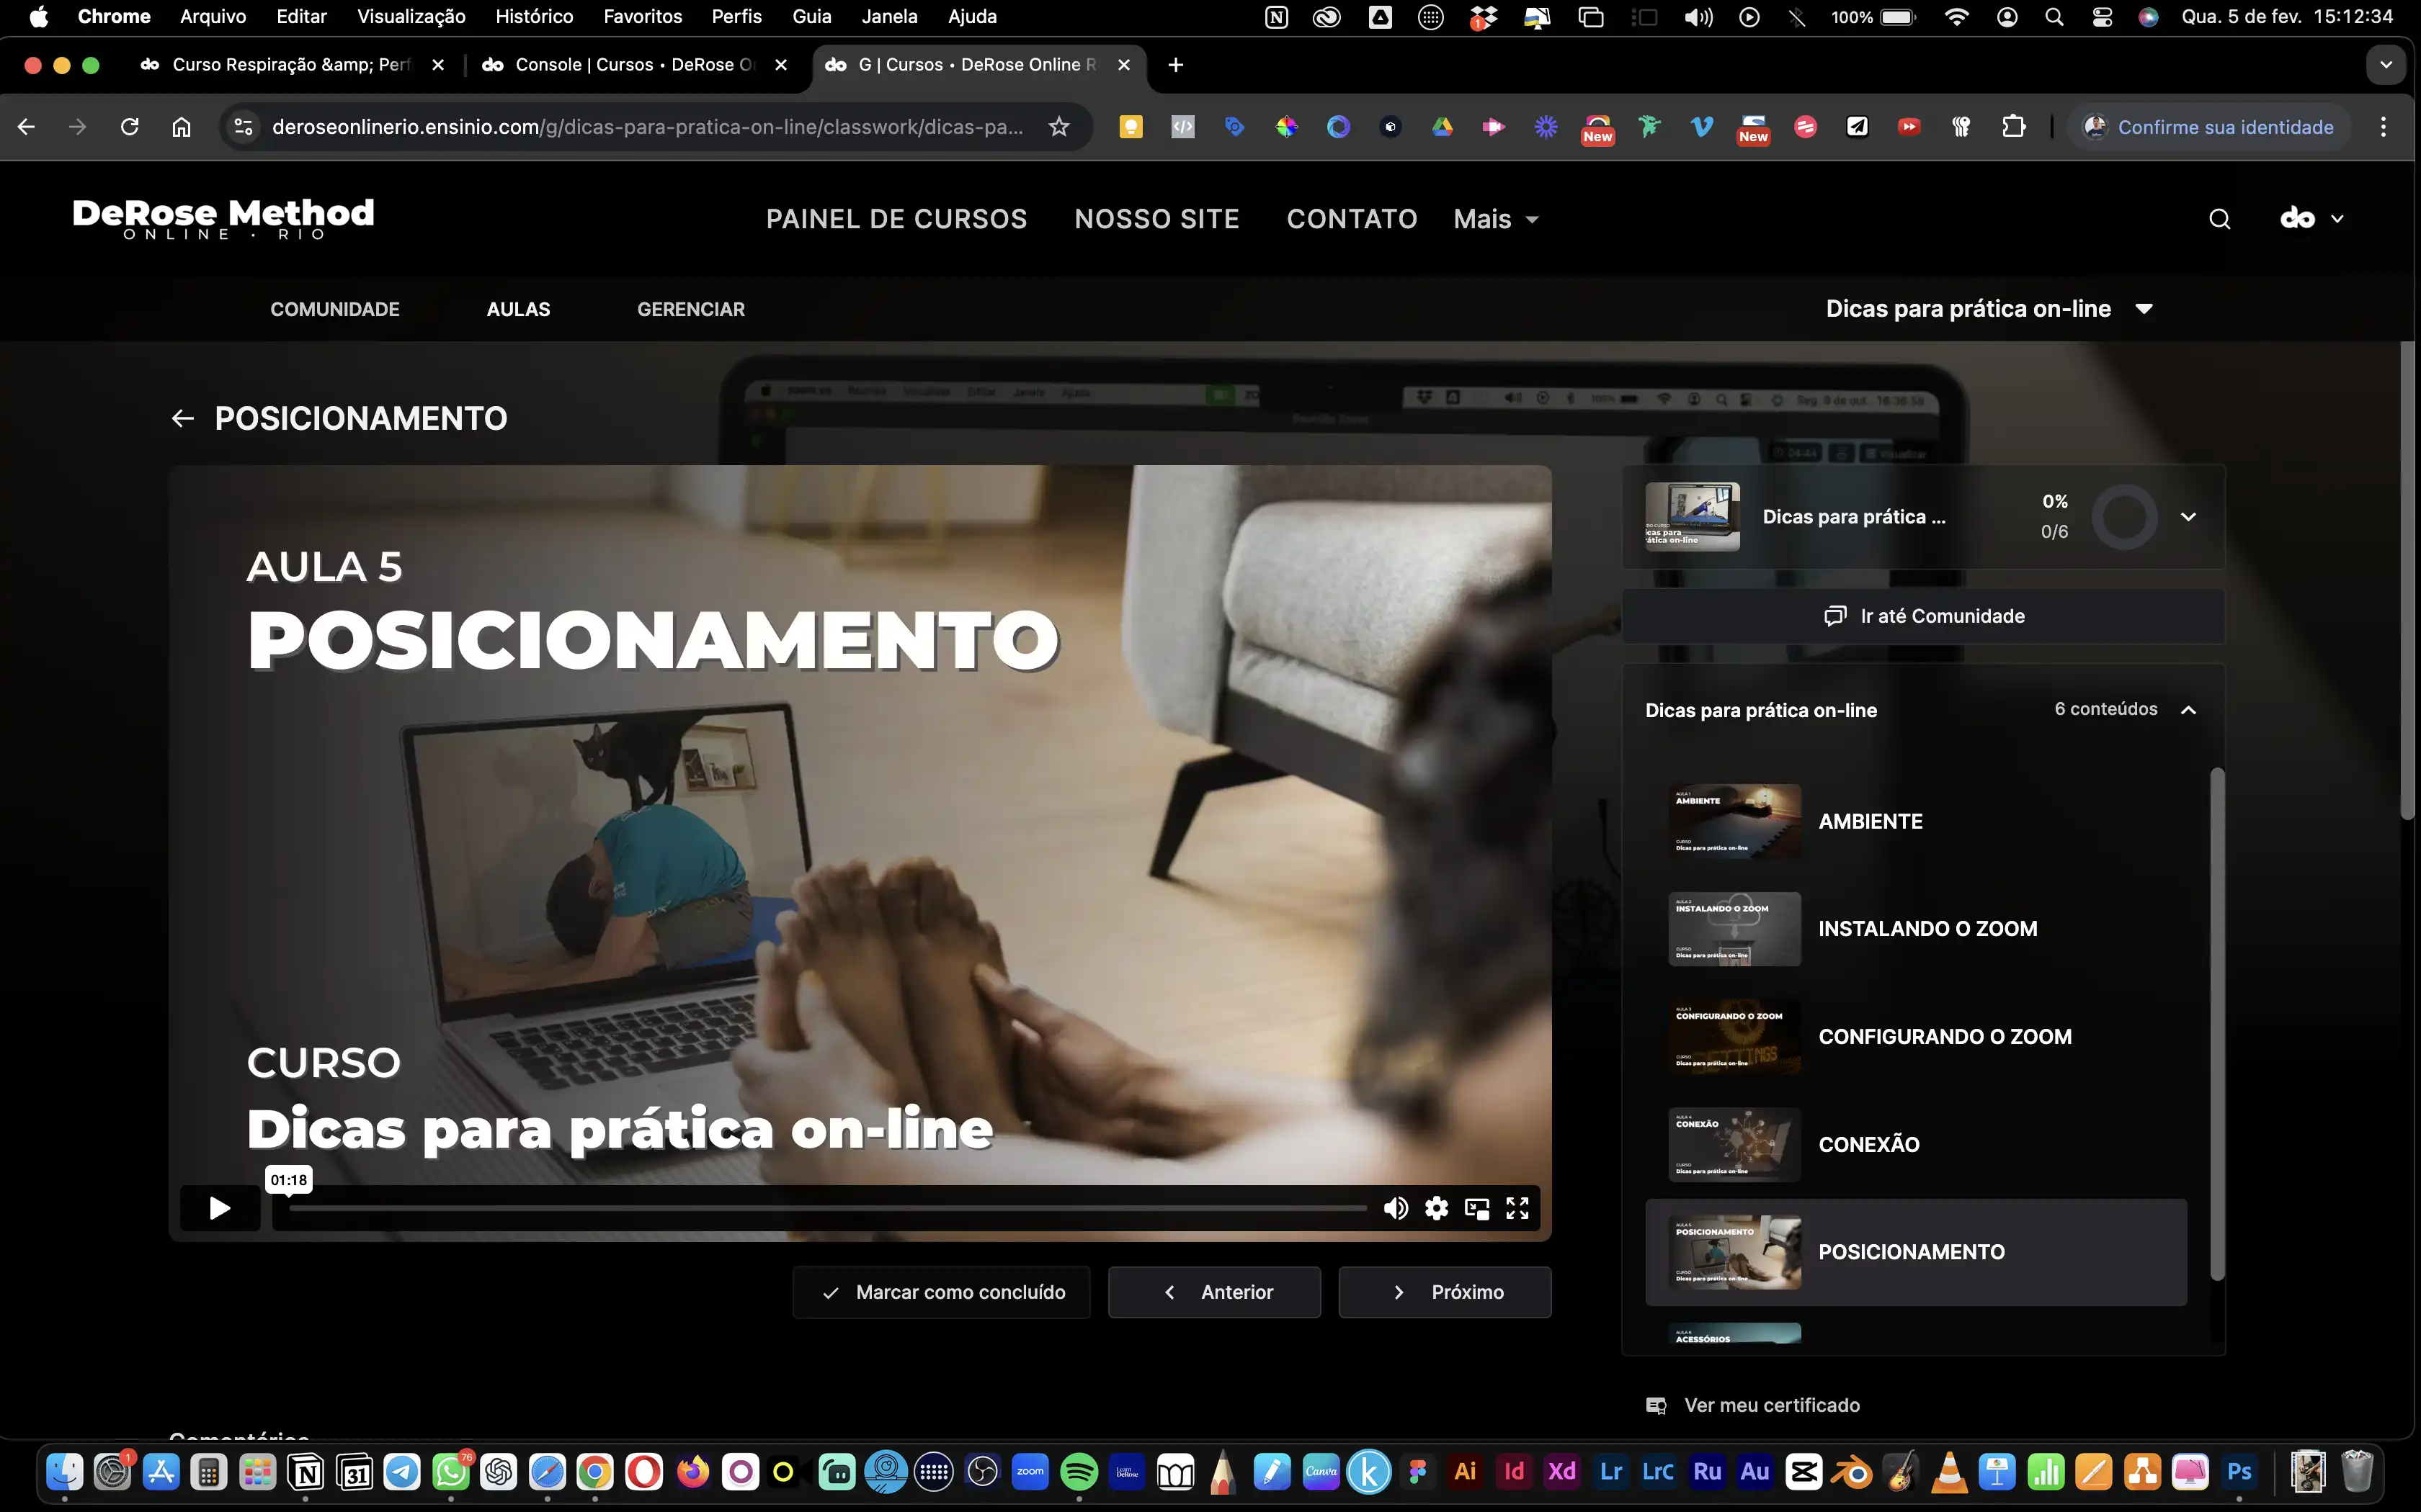Collapse the 6 conteúdos lesson list
The height and width of the screenshot is (1512, 2421).
tap(2188, 710)
